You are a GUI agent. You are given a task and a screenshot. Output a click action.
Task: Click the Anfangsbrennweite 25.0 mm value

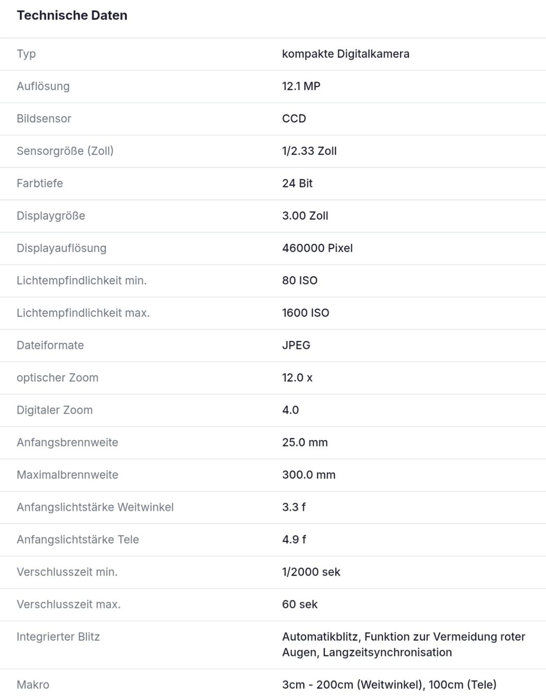(305, 442)
